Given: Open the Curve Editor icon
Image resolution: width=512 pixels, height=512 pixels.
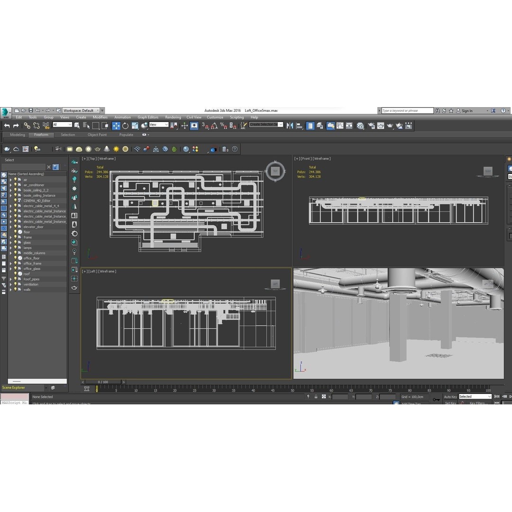Looking at the screenshot, I should click(340, 126).
